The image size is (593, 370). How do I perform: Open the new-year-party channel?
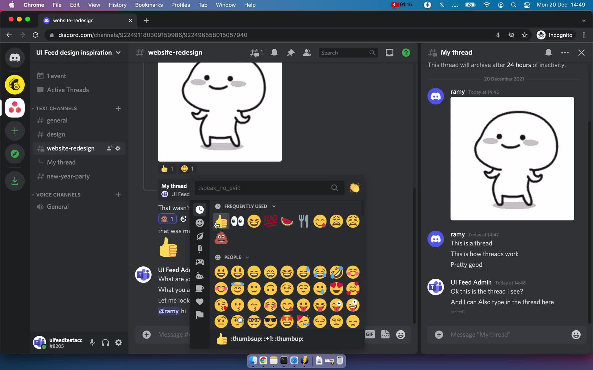pyautogui.click(x=79, y=176)
